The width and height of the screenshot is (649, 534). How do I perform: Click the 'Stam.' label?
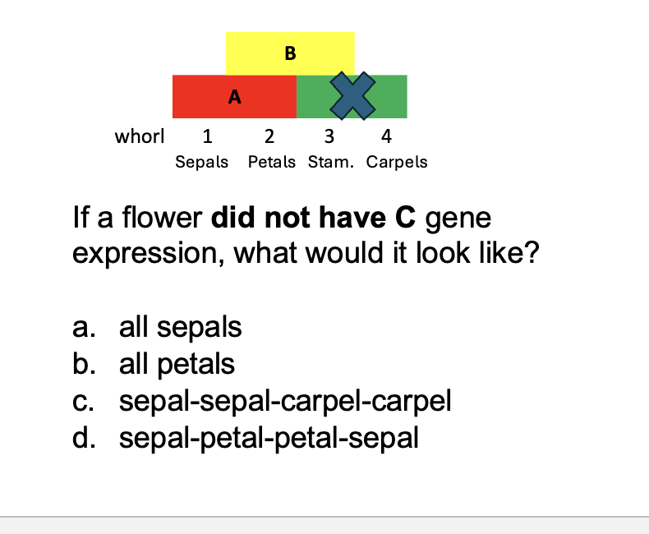[332, 162]
